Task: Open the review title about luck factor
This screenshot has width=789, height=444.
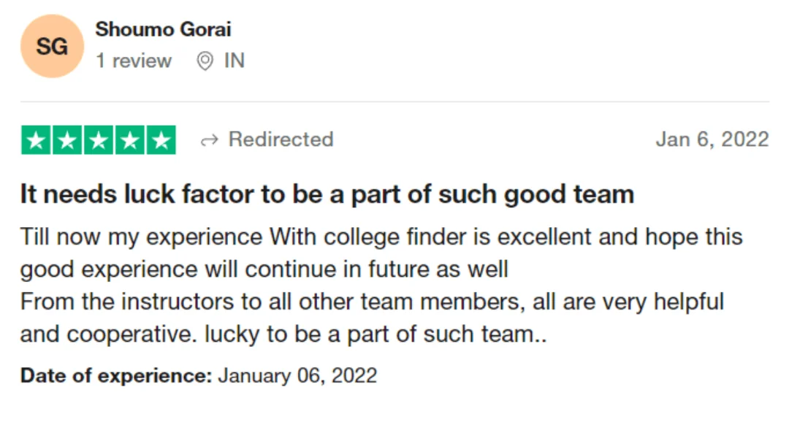Action: point(327,194)
